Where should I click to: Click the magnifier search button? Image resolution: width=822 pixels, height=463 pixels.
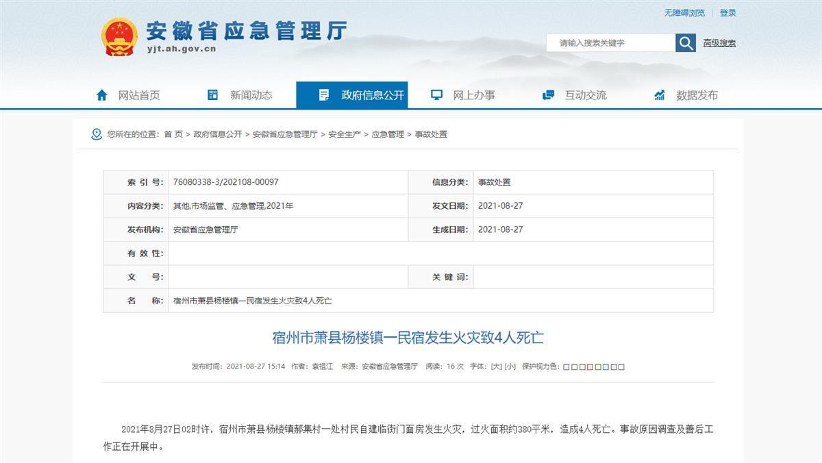coord(685,43)
